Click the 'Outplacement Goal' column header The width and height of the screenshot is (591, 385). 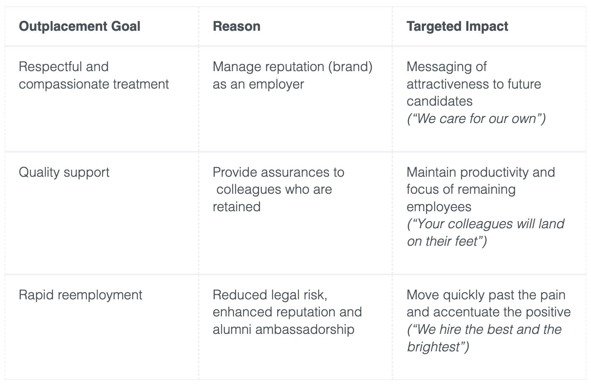tap(79, 27)
